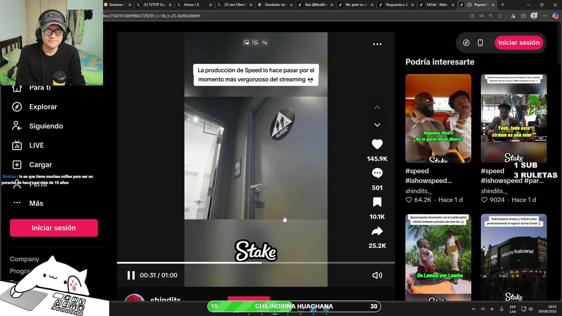Screen dimensions: 562x316
Task: Expand the Company footer section
Action: tap(25, 259)
